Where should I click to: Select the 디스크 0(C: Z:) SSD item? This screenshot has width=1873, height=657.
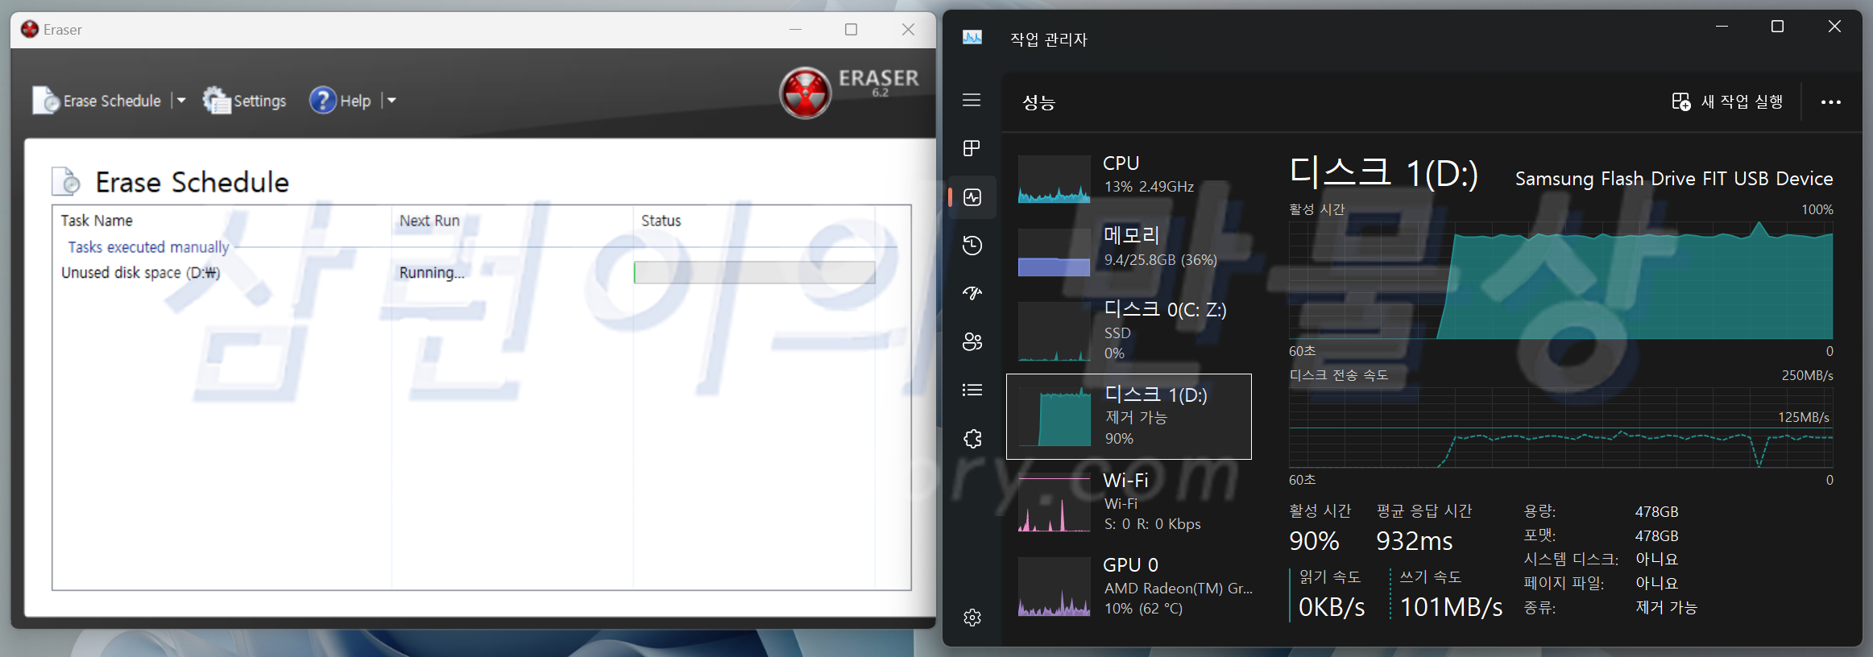coord(1129,331)
